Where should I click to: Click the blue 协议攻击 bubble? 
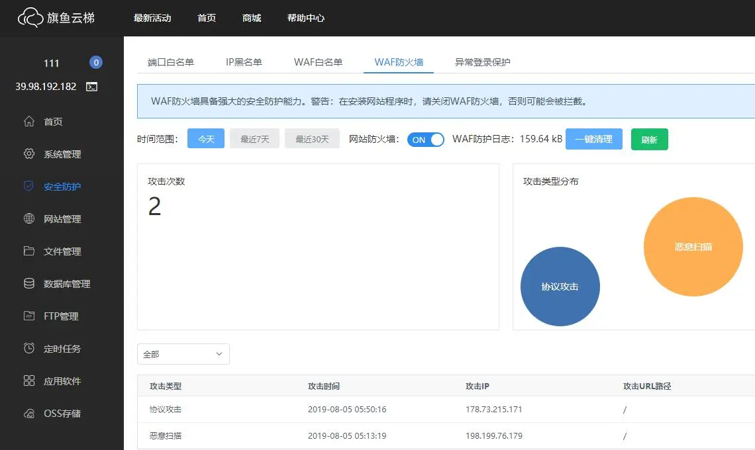coord(560,287)
